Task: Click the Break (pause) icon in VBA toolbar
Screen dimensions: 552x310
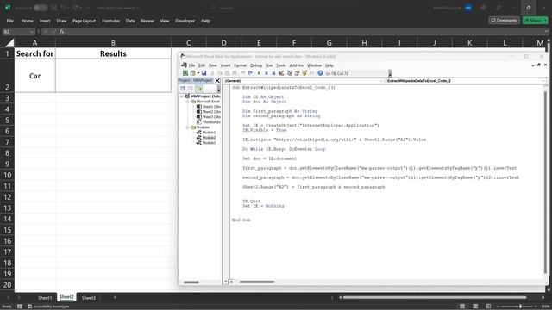Action: click(267, 73)
